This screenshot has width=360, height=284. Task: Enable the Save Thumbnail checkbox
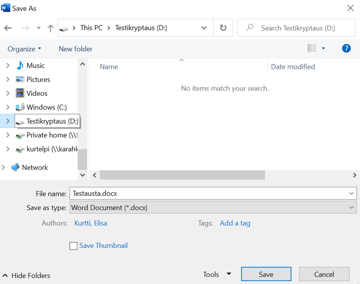coord(73,246)
